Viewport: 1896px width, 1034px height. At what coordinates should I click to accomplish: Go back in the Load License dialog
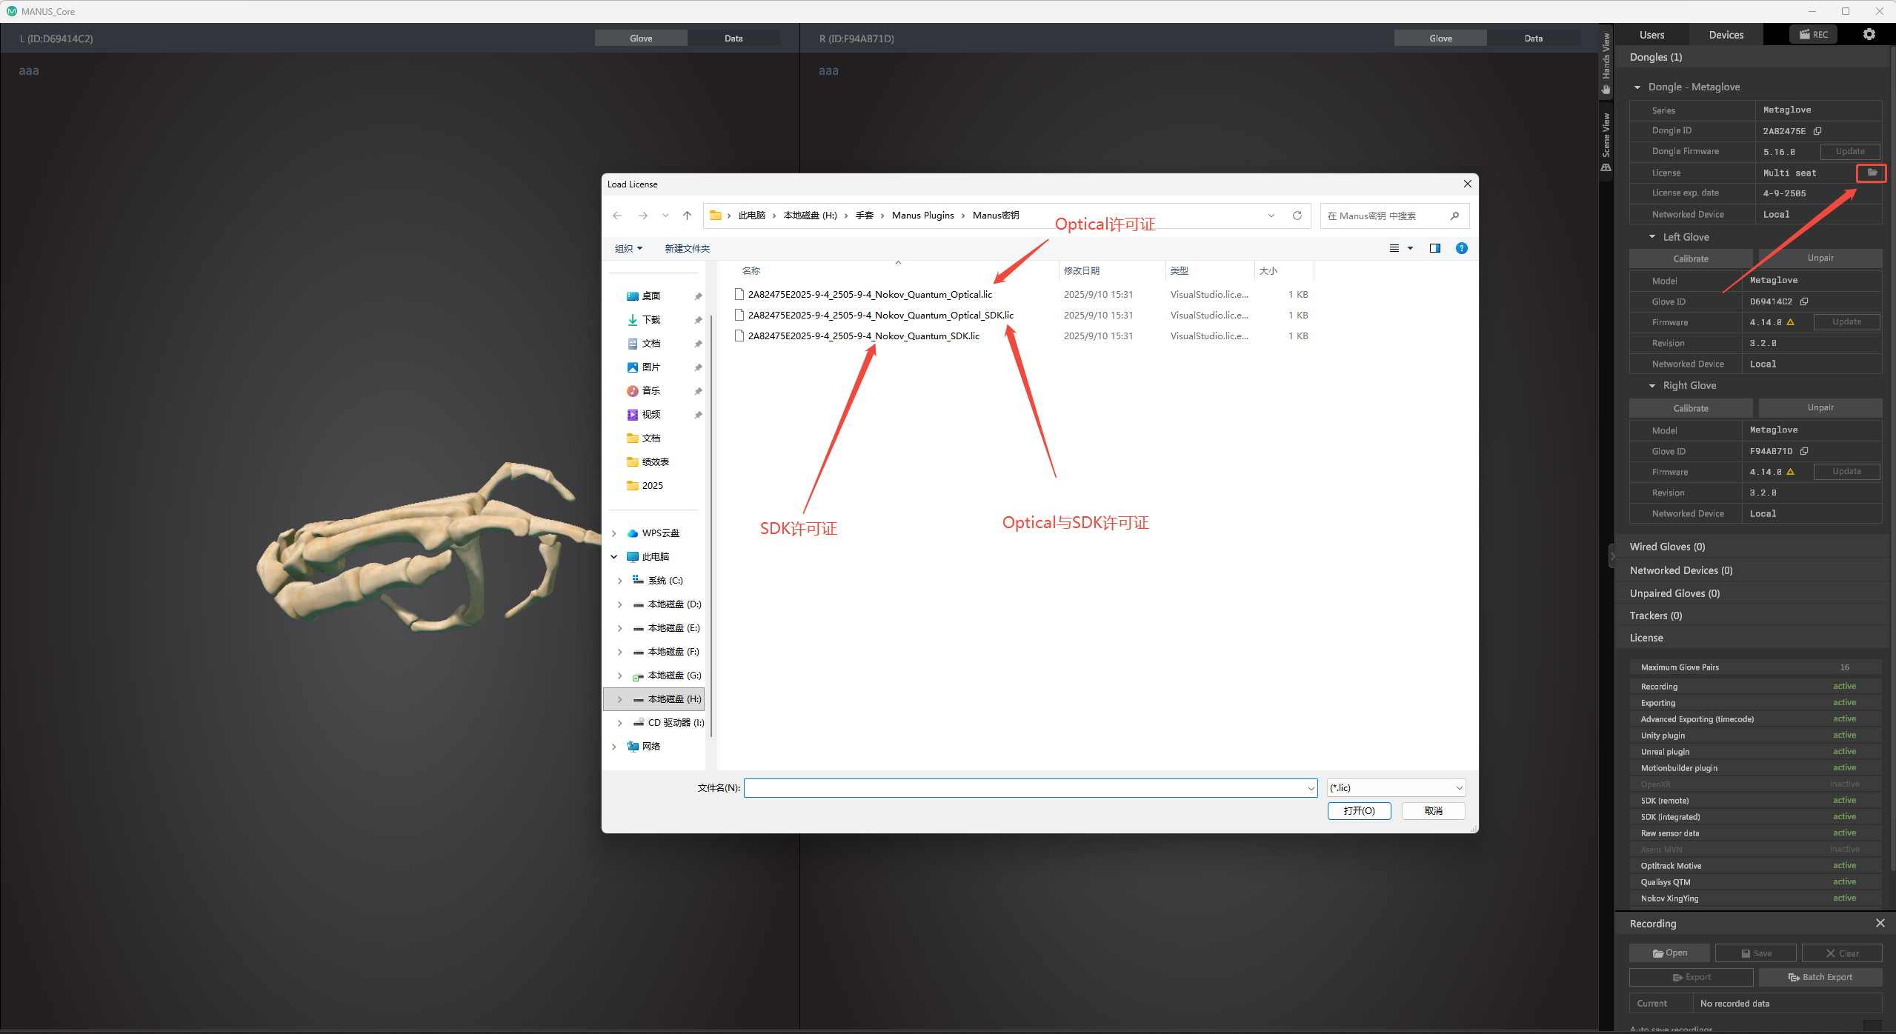[x=617, y=216]
